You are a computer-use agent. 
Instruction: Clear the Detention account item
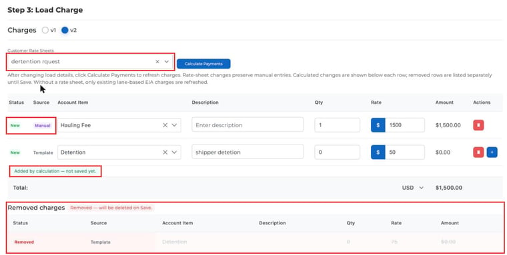165,152
